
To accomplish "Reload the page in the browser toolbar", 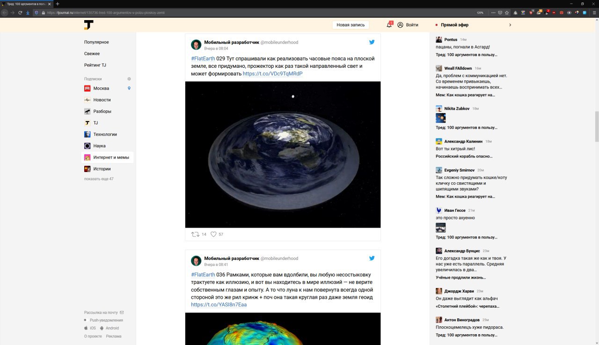I will tap(20, 13).
